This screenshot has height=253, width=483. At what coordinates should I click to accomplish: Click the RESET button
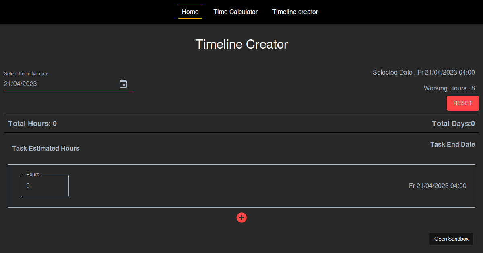point(462,103)
